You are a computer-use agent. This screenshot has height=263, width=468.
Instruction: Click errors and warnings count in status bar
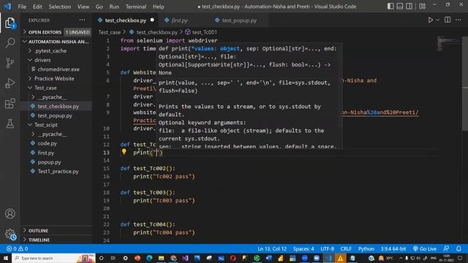pos(17,248)
